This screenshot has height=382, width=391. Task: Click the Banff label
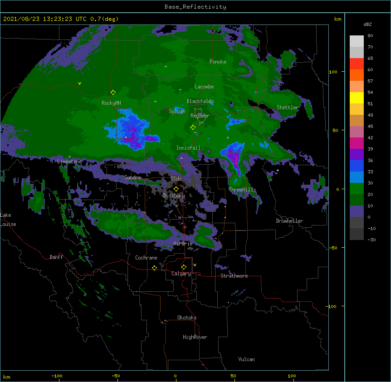[56, 257]
